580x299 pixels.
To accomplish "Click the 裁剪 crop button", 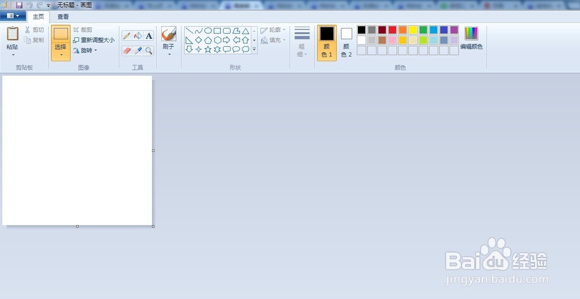I will coord(83,30).
